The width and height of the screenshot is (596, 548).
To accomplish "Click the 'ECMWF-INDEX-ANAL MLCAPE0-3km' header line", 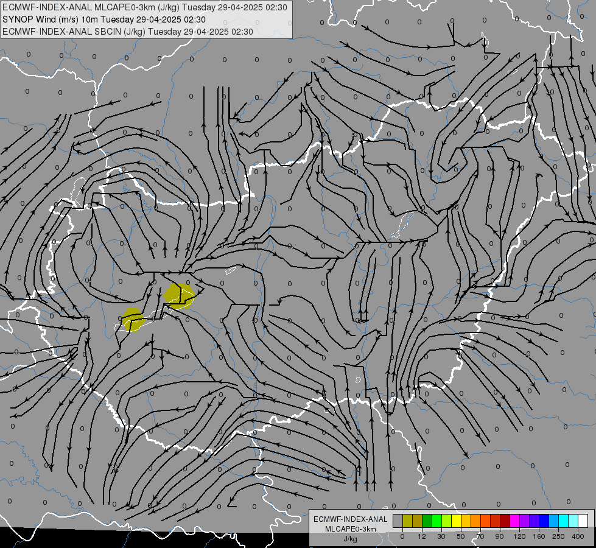I will point(145,7).
